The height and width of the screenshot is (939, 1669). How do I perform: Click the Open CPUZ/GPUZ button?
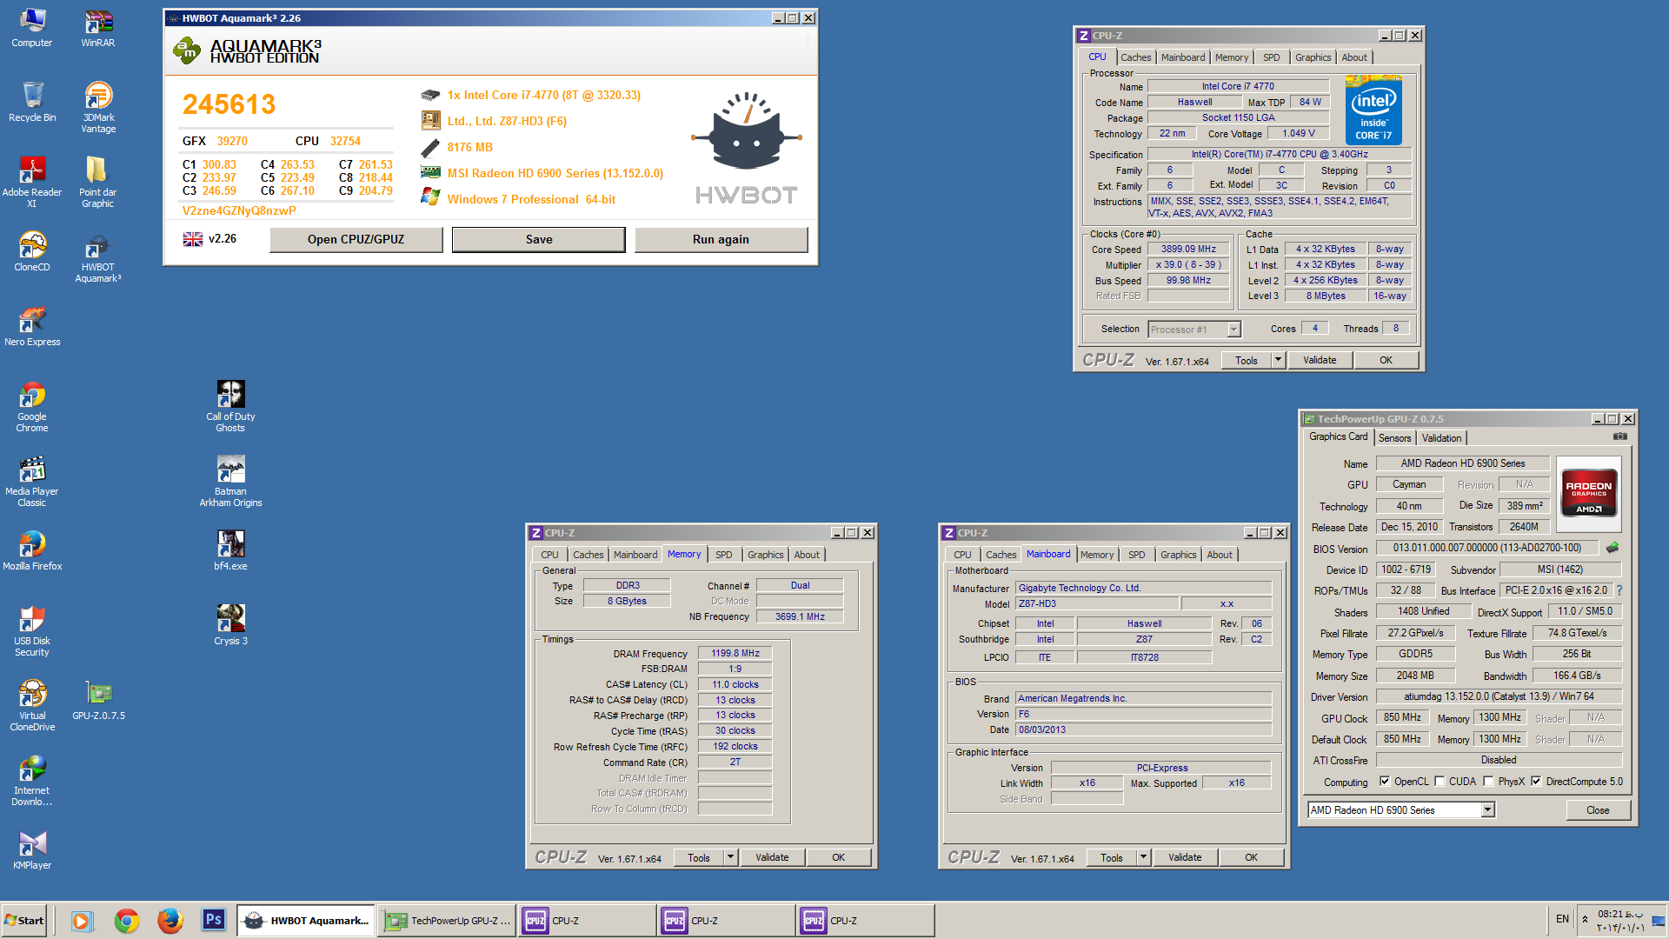356,239
